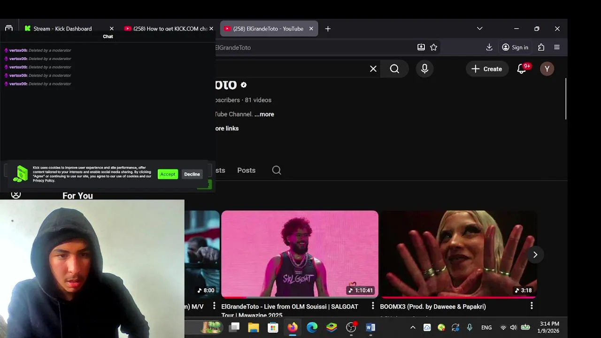Open the YouTube account avatar Y
This screenshot has height=338, width=601.
pos(547,69)
